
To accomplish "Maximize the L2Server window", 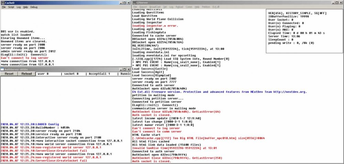I will pyautogui.click(x=337, y=2).
